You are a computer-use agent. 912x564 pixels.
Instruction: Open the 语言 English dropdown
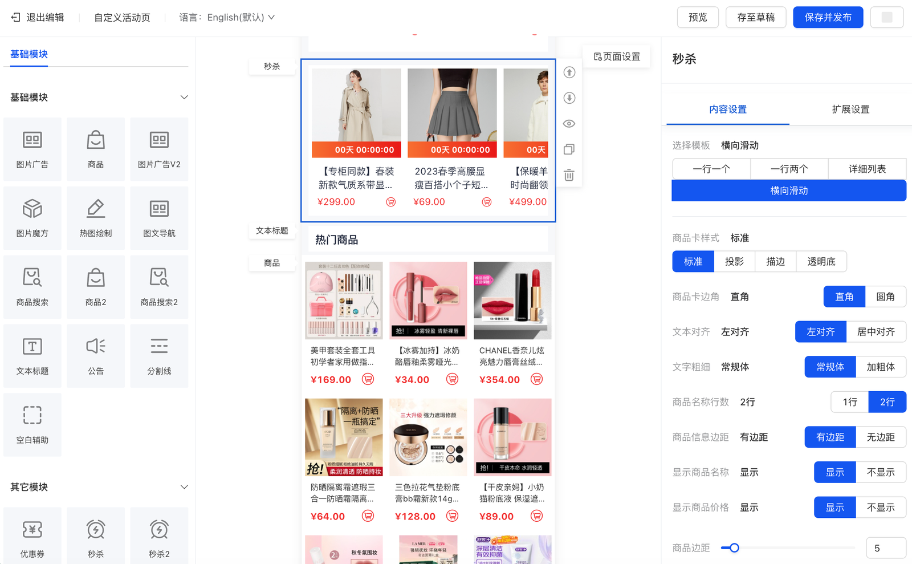pyautogui.click(x=241, y=18)
